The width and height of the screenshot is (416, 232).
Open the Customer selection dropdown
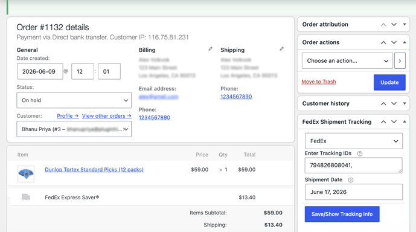pos(74,129)
